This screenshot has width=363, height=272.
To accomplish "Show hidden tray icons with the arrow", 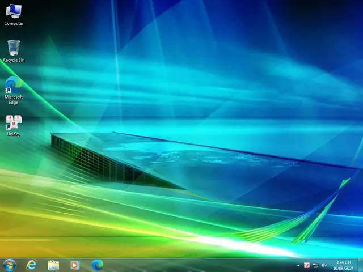I will (x=298, y=265).
